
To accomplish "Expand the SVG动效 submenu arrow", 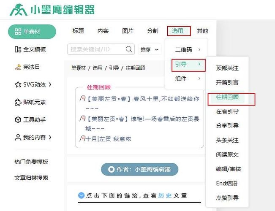I will point(50,84).
